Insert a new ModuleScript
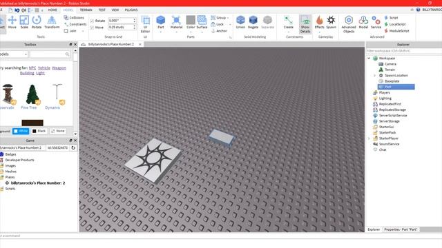 [396, 31]
